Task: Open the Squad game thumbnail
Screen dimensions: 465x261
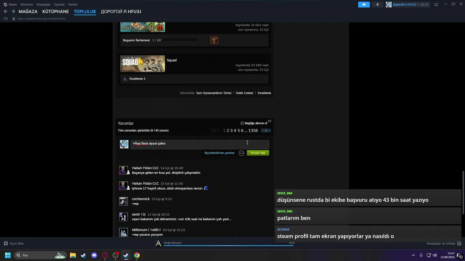Action: 142,64
